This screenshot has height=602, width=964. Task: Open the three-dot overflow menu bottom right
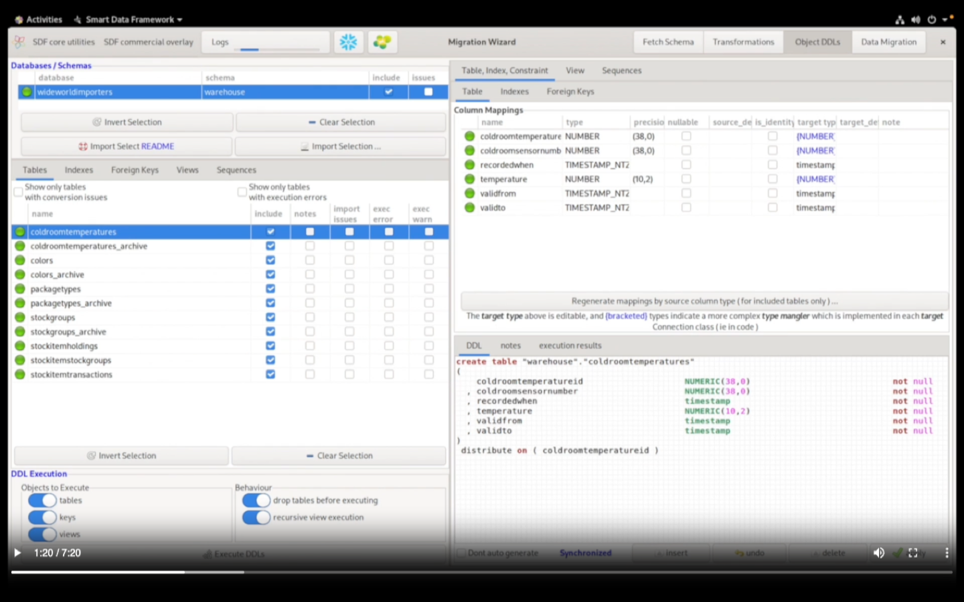click(x=947, y=553)
